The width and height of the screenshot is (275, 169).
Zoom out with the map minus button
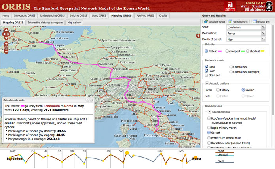[x=6, y=52]
